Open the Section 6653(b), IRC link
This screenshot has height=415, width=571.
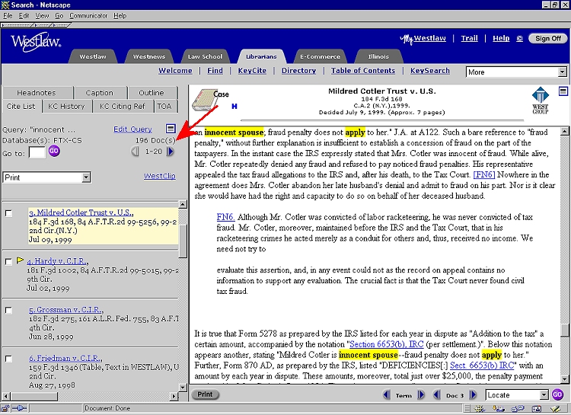[x=386, y=344]
